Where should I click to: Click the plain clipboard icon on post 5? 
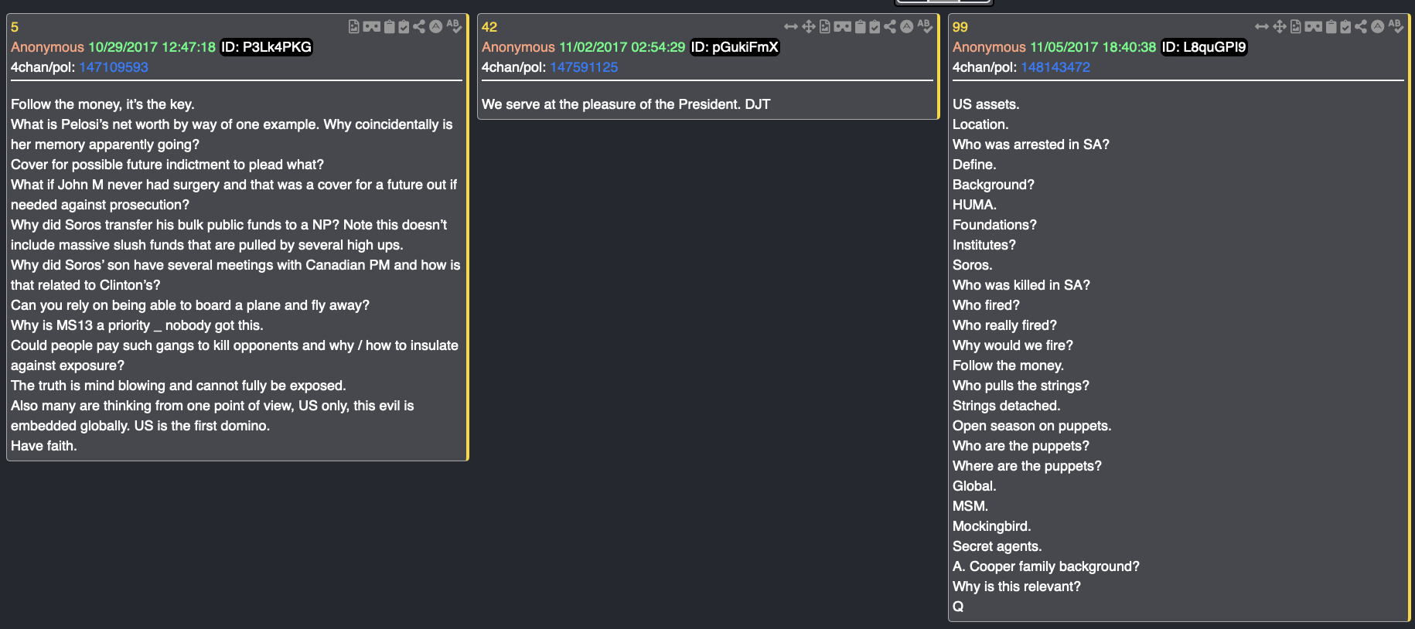(x=390, y=26)
